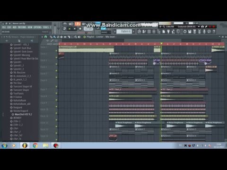Select the Playback speaker tool in Playlist
Image resolution: width=227 pixels, height=170 pixels.
pyautogui.click(x=79, y=37)
